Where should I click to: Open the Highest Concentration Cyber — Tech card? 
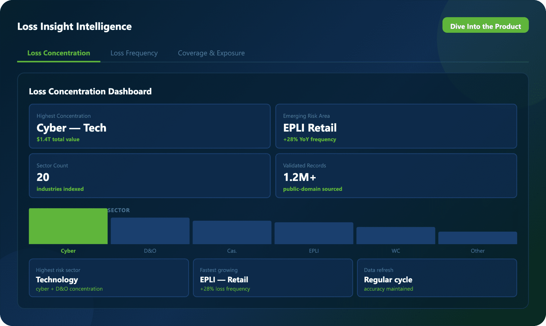pos(150,126)
